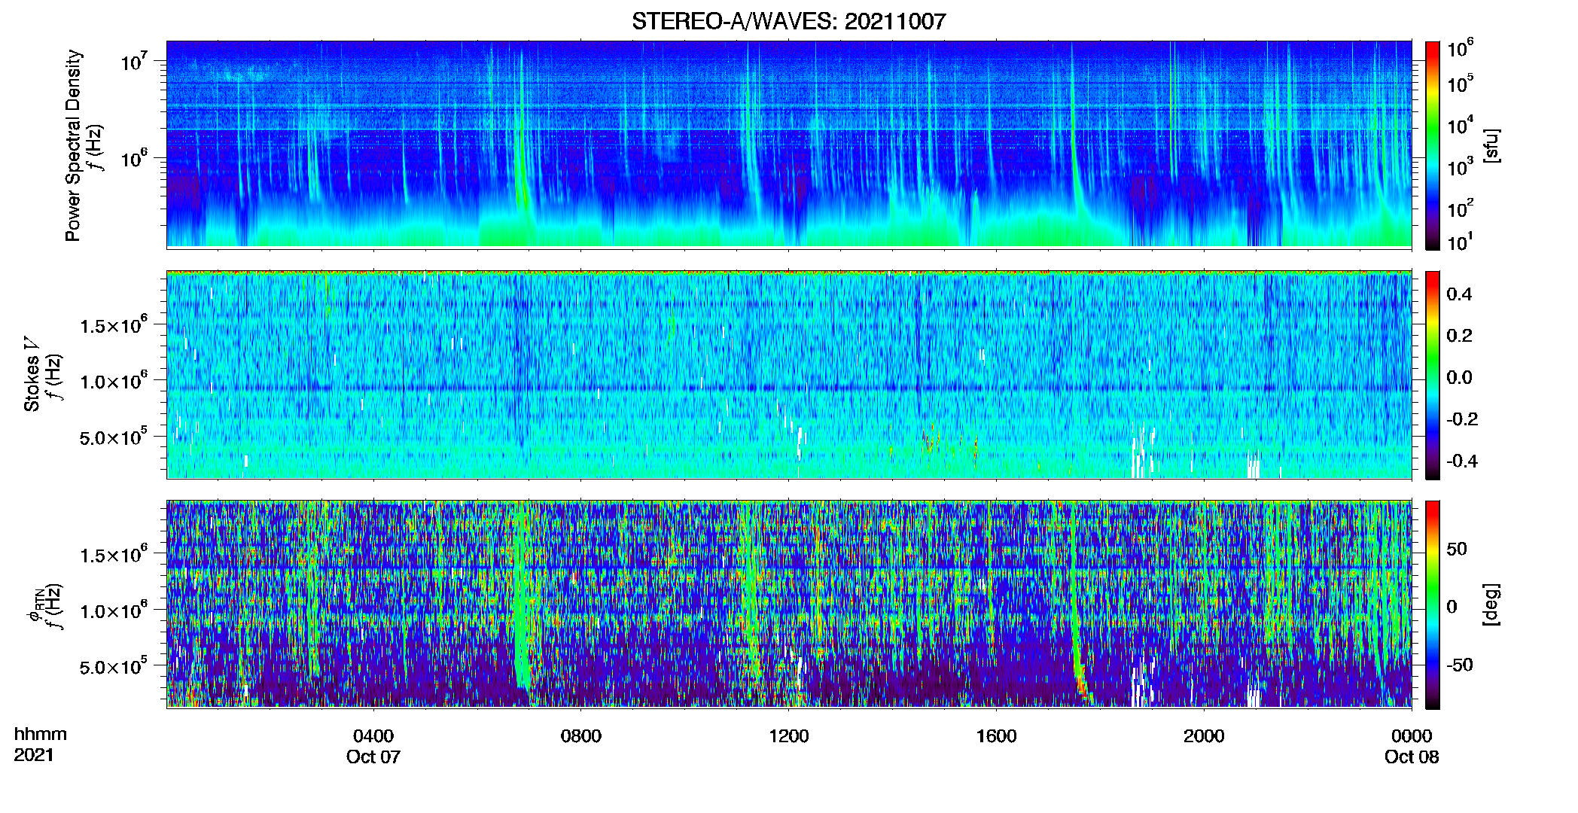Click the 0000 time axis tick label
This screenshot has width=1578, height=813.
pyautogui.click(x=1412, y=736)
